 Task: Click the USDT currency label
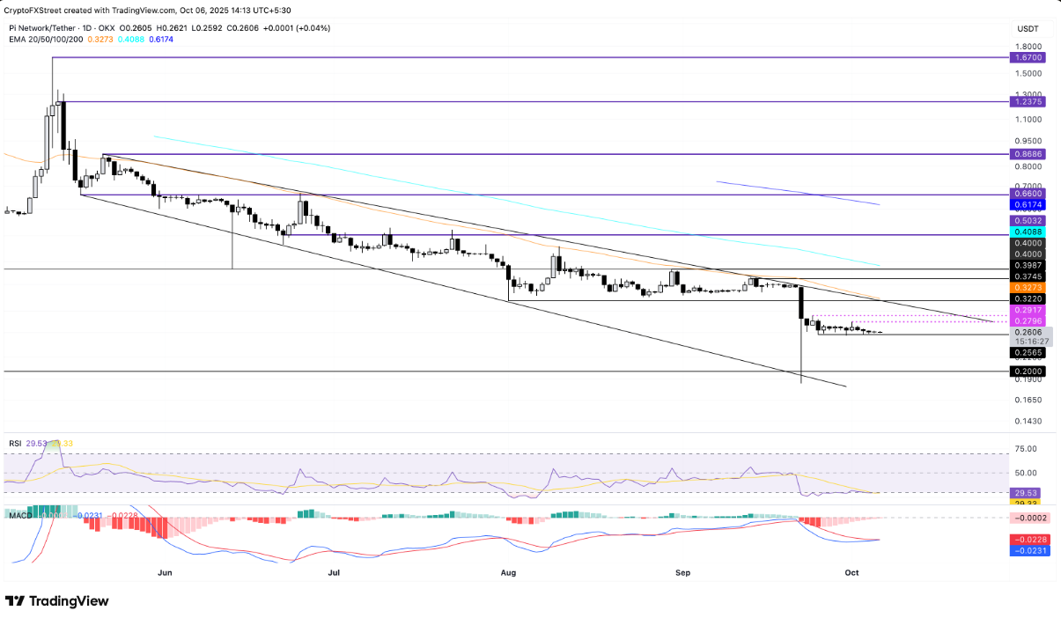click(1027, 29)
